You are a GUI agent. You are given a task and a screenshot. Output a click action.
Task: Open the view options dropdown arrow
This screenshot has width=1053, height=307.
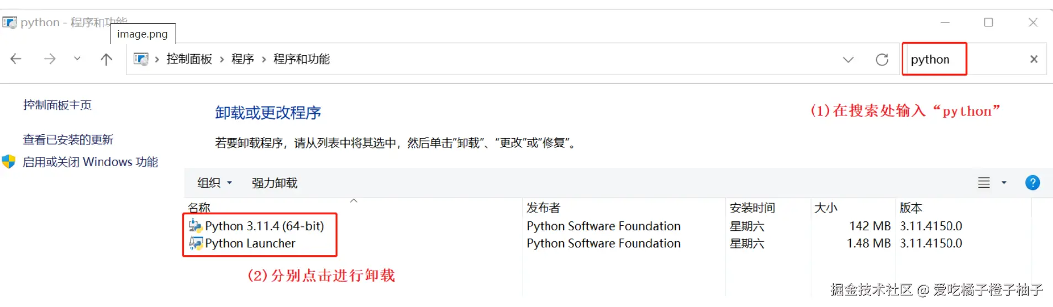(x=1004, y=183)
